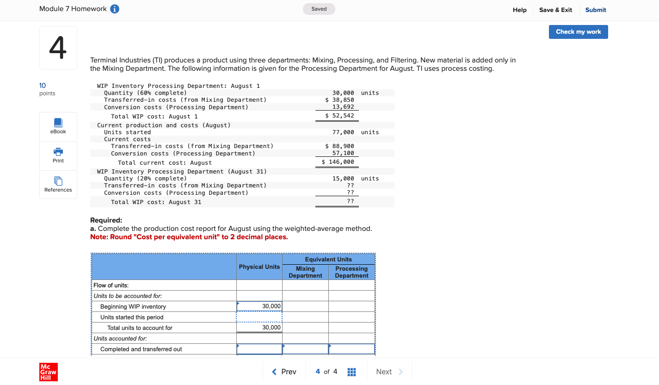Open the question navigator grid icon
This screenshot has height=385, width=659.
point(351,372)
